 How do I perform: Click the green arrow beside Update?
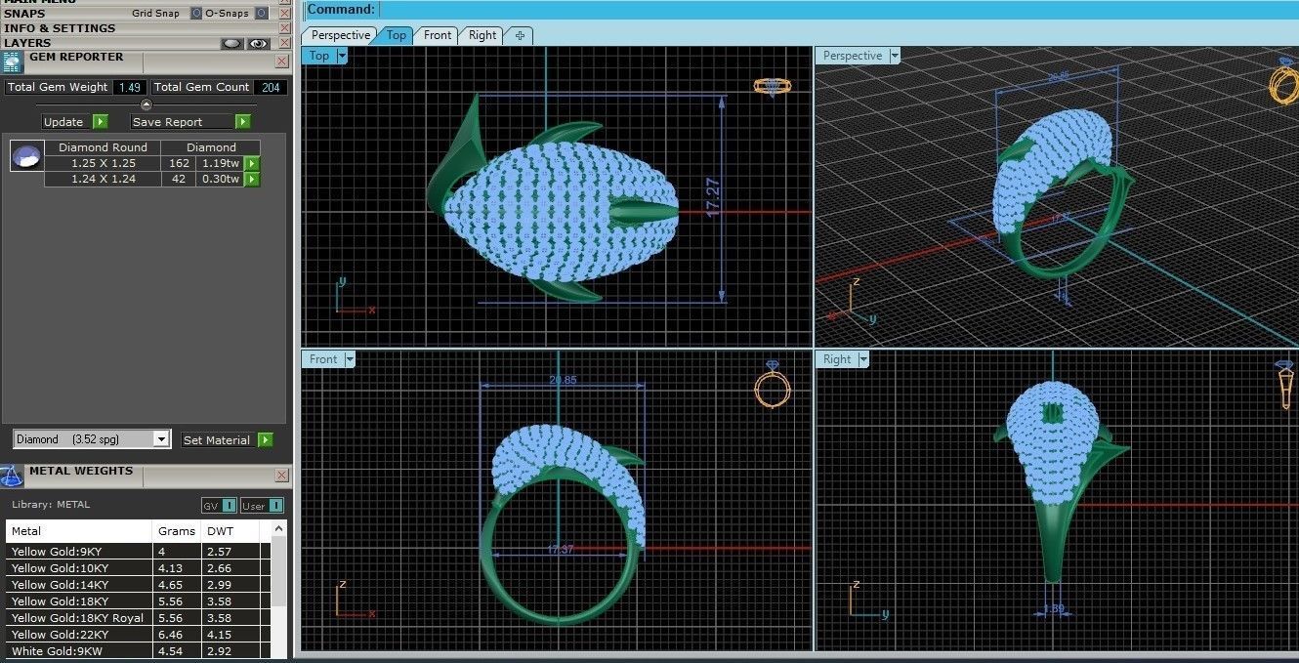click(x=100, y=122)
